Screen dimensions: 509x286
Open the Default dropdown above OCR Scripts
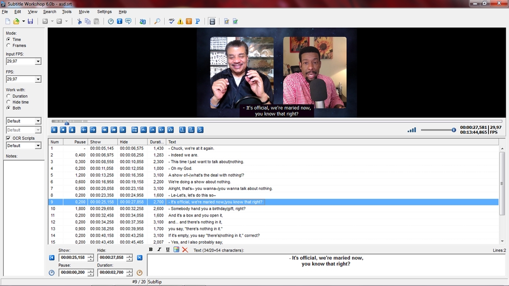tap(38, 121)
